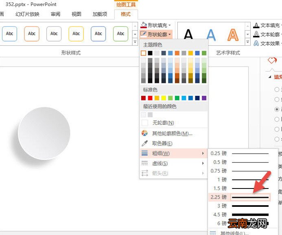Click the fill bucket icon in side pane
This screenshot has width=282, height=235.
pos(272,60)
